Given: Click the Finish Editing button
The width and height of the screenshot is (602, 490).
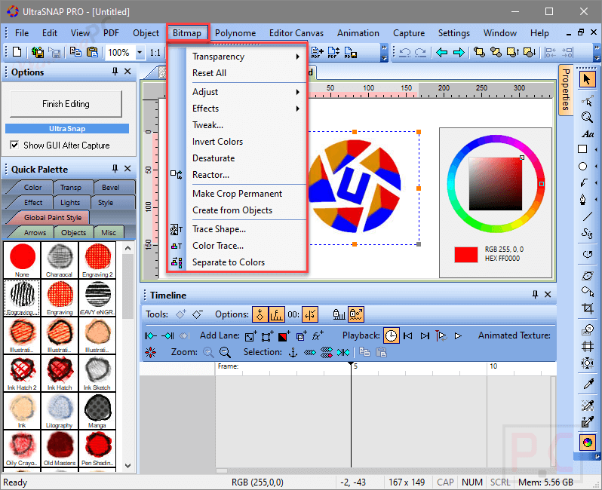Looking at the screenshot, I should [x=66, y=104].
